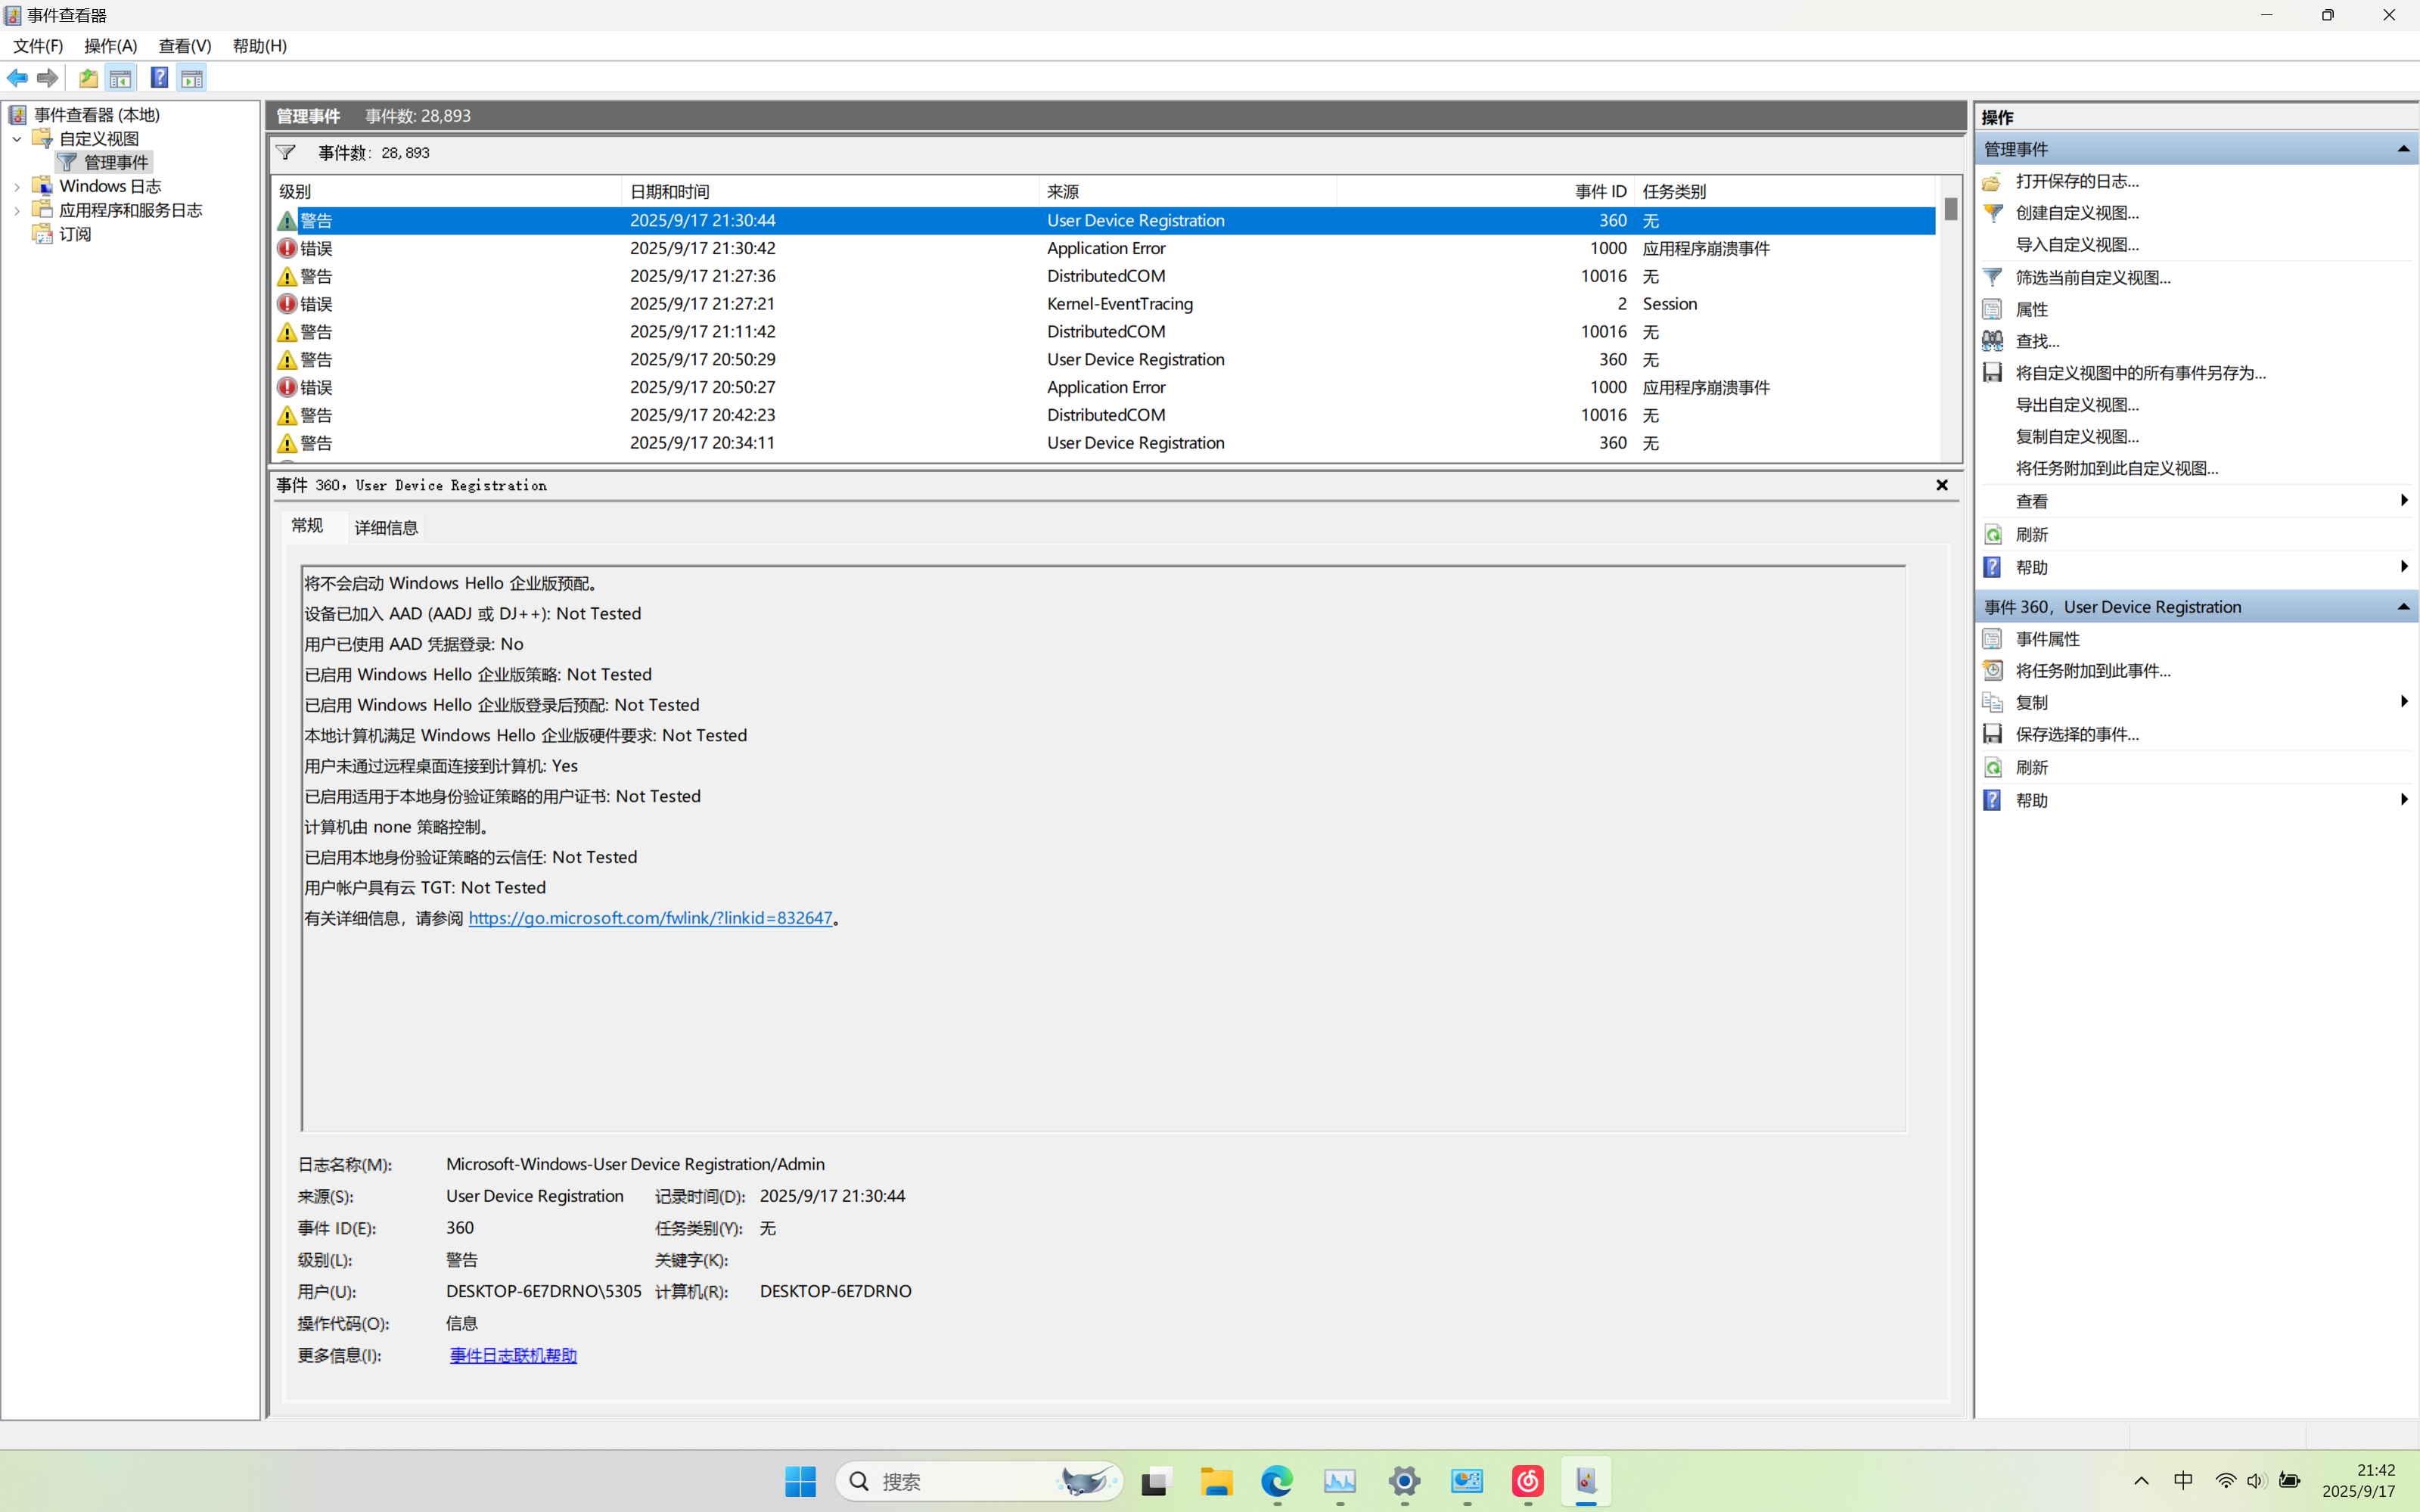Image resolution: width=2420 pixels, height=1512 pixels.
Task: Click 将任务附加到此自定义视图 action
Action: click(2117, 469)
